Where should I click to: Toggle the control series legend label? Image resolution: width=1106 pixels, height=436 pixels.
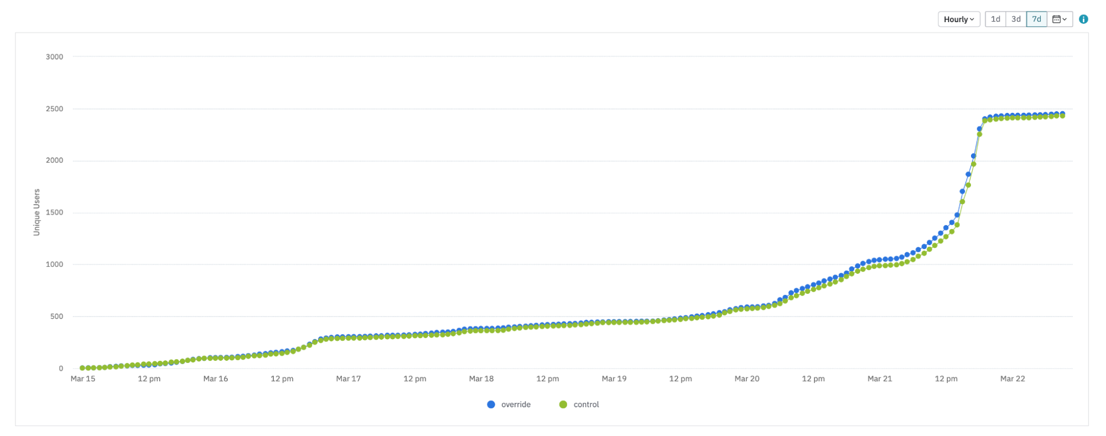(x=586, y=404)
